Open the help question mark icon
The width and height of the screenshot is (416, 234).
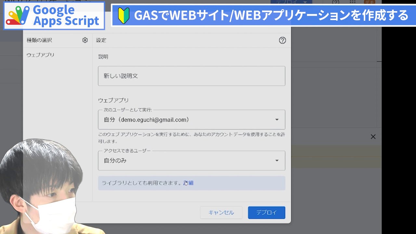[x=282, y=40]
